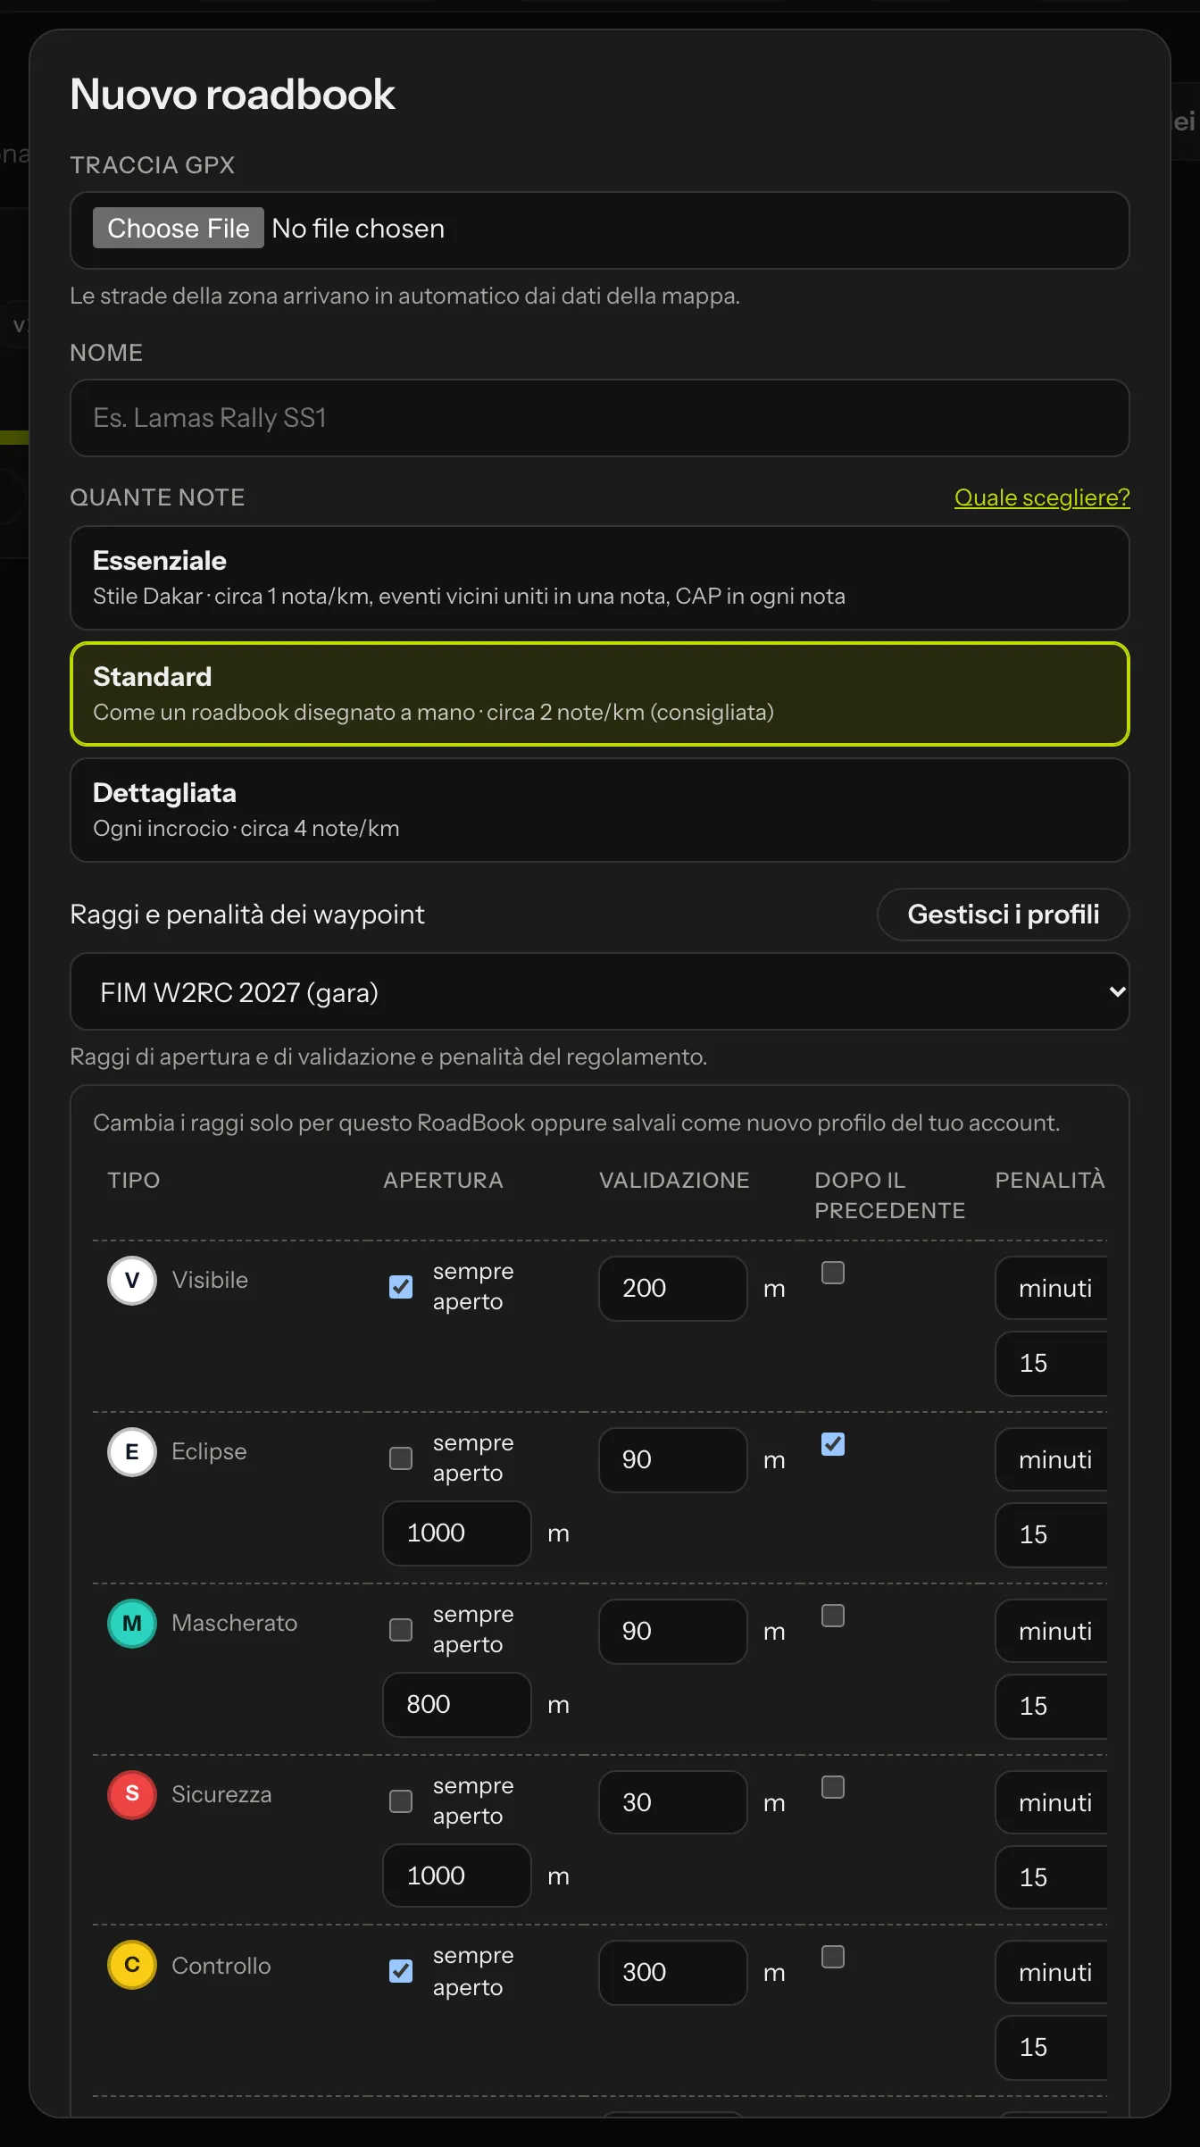Untick 'sempre aperto' for Controllo
Screen dimensions: 1200x2147
click(401, 1971)
